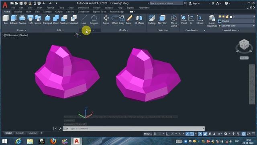Open the layer 0 dropdown list

coord(237,17)
